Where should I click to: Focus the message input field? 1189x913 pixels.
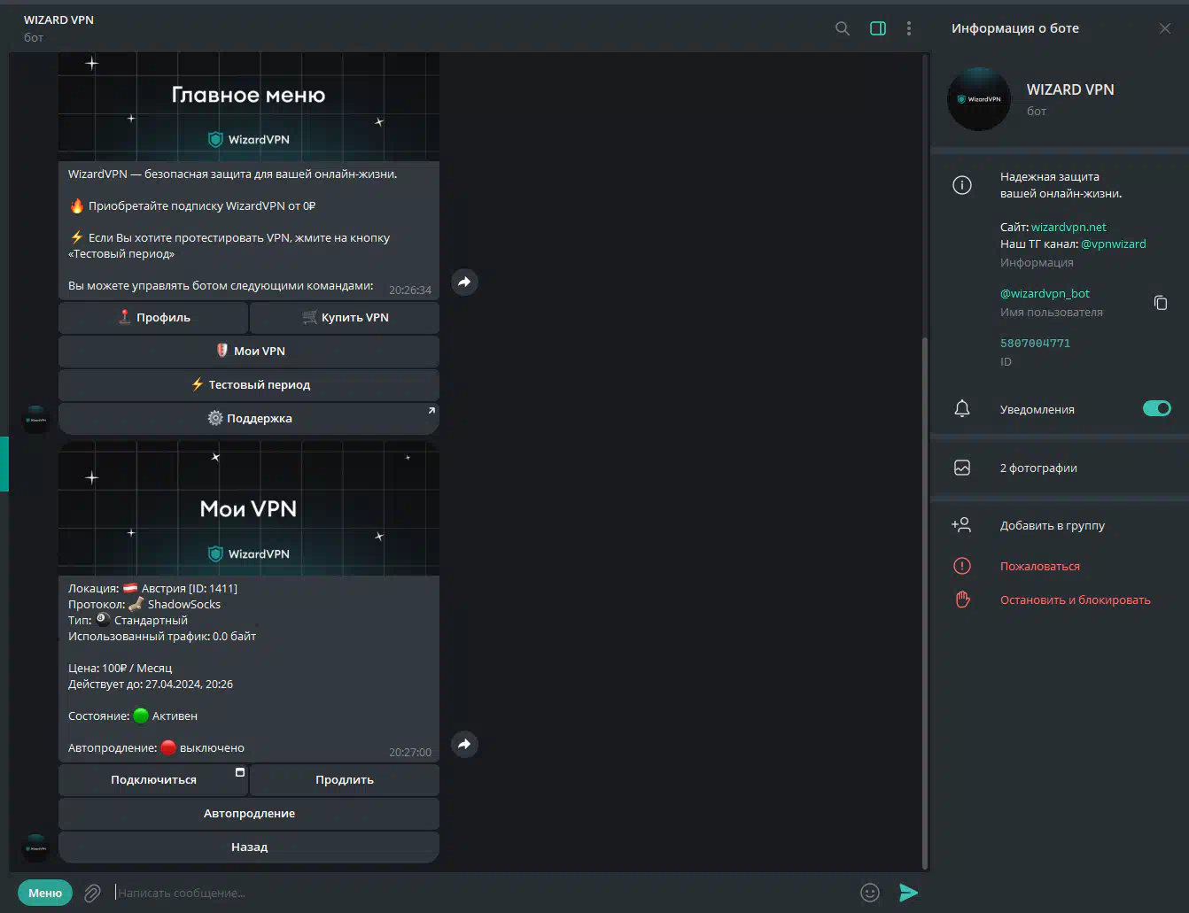pos(483,893)
